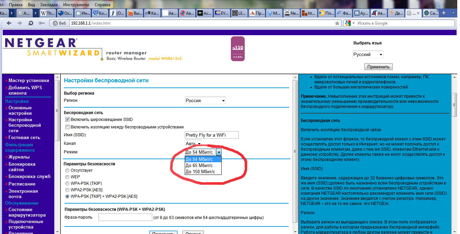
Task: Switch to the 'LE...' tab
Action: tap(240, 13)
